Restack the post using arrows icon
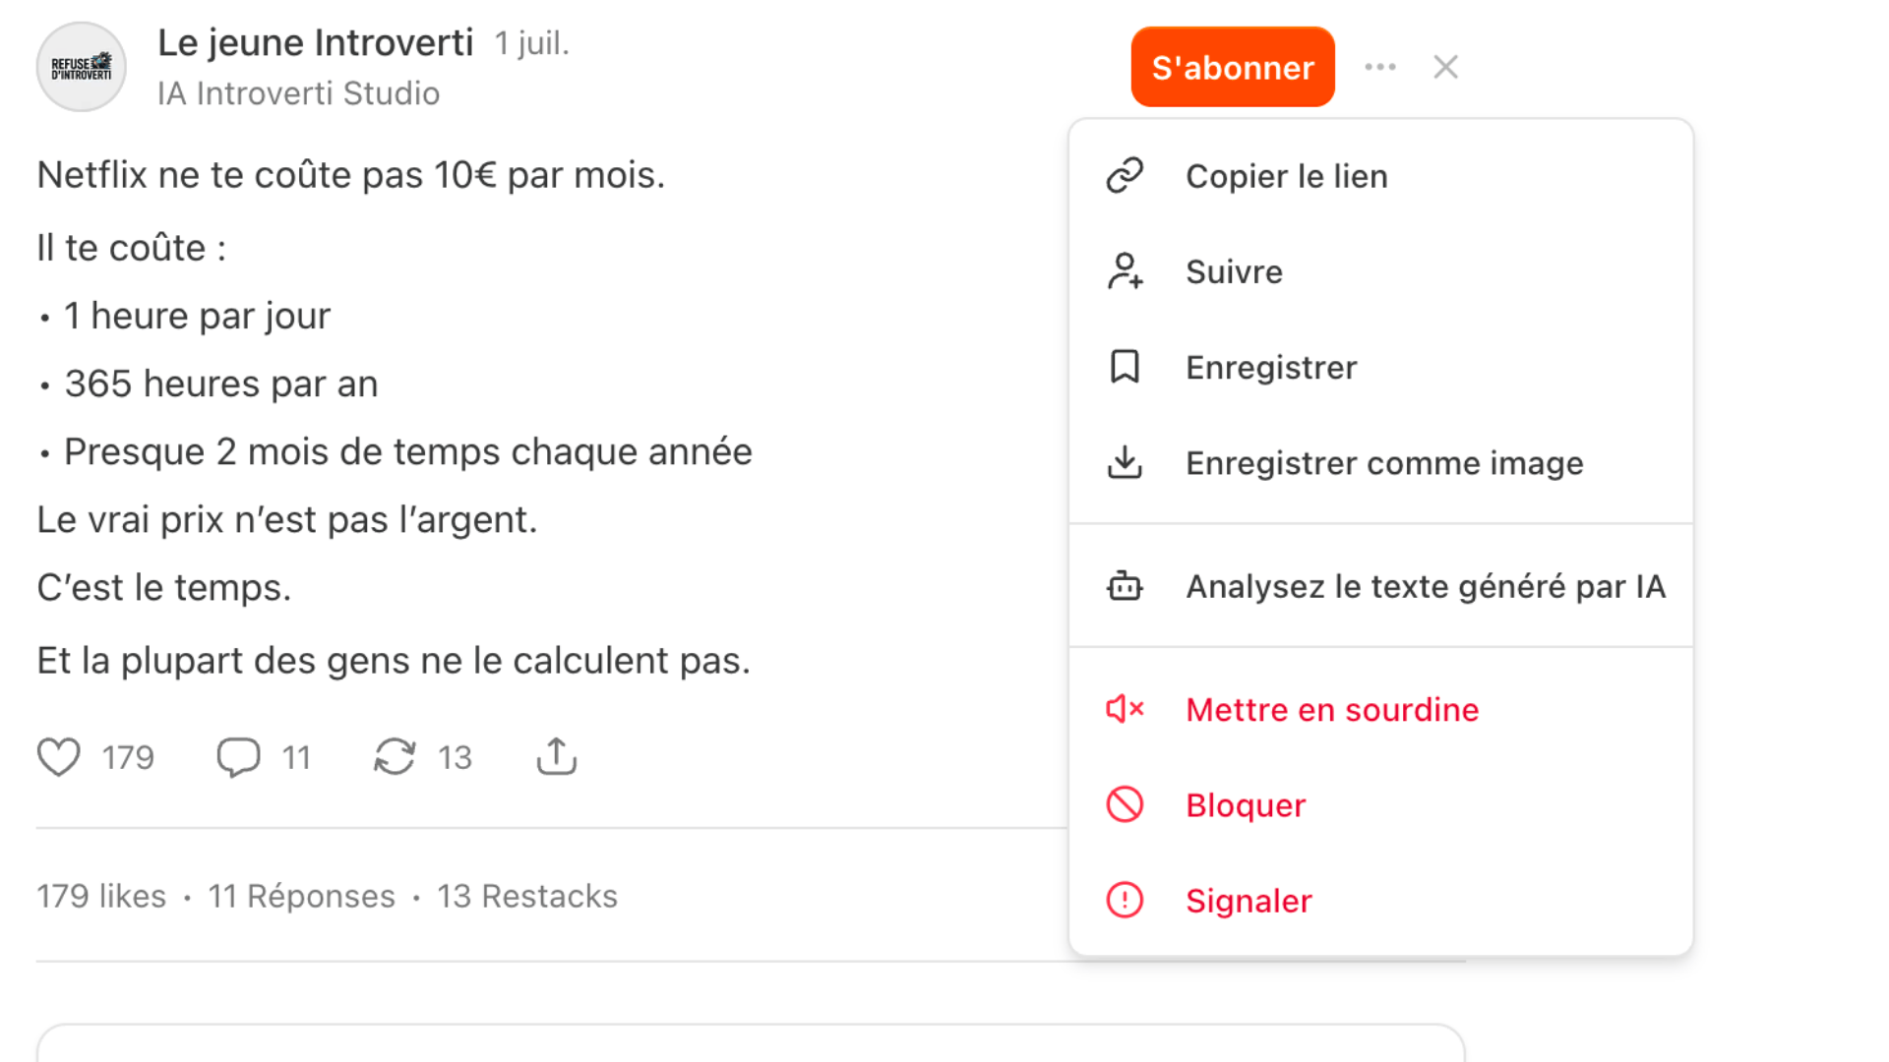 [395, 757]
